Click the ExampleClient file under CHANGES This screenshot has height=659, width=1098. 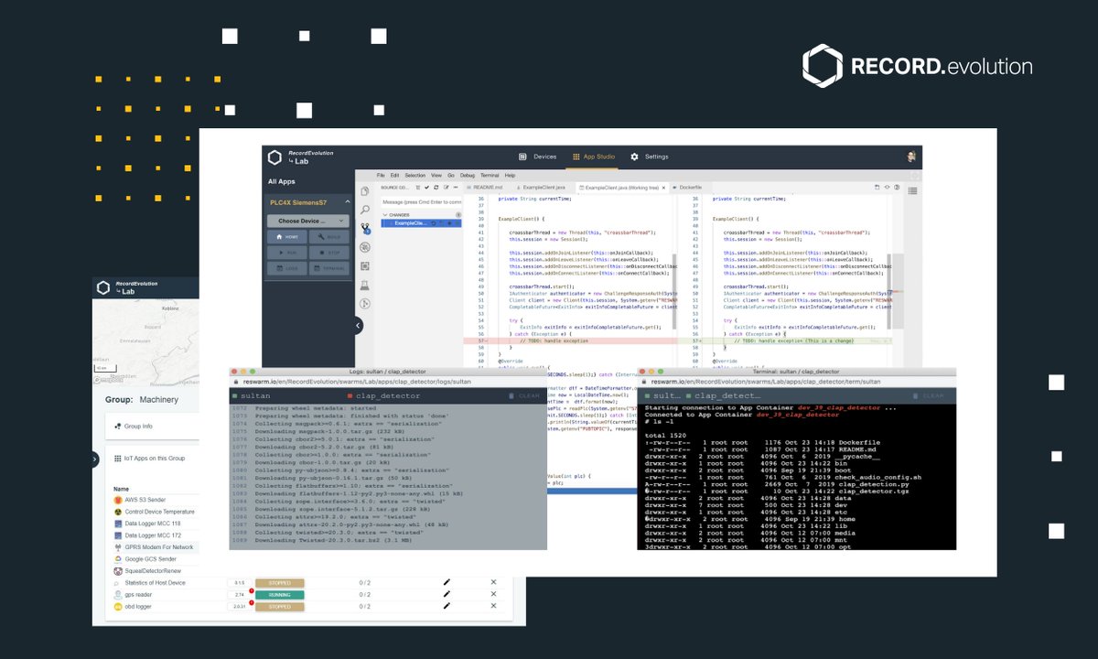coord(421,222)
